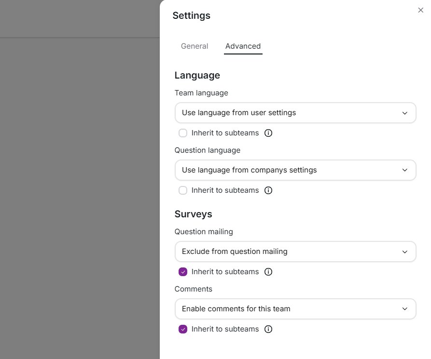
Task: Open the 'Exclude from question mailing' dropdown
Action: (295, 252)
